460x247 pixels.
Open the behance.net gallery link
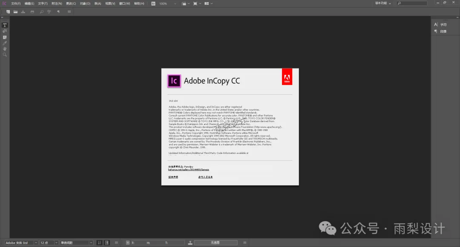pyautogui.click(x=189, y=170)
